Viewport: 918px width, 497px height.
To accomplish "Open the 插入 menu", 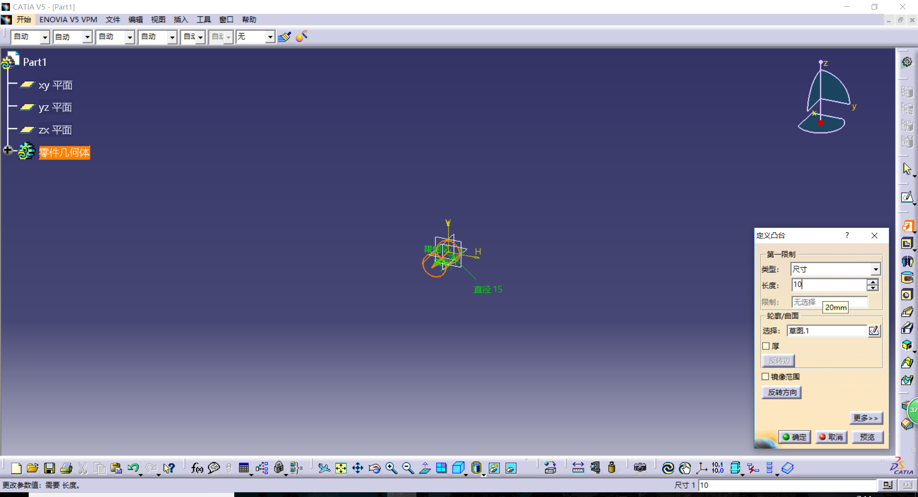I will tap(181, 20).
